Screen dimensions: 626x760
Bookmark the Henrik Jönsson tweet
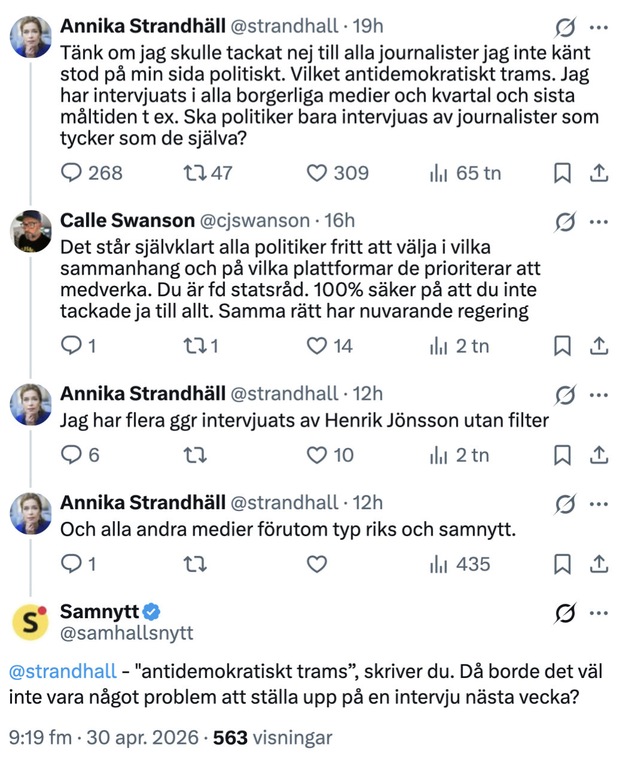click(x=563, y=455)
